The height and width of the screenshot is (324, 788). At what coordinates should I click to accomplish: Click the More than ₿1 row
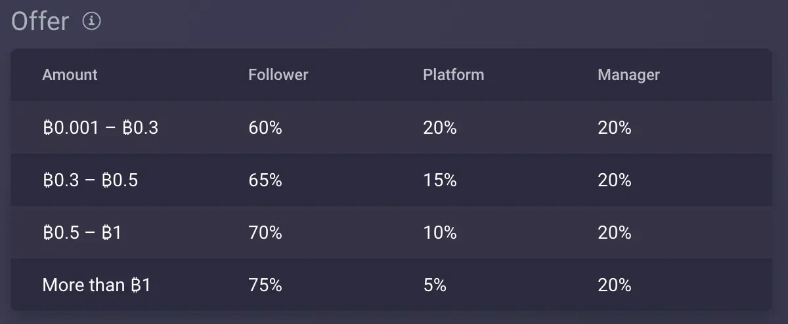tap(391, 285)
